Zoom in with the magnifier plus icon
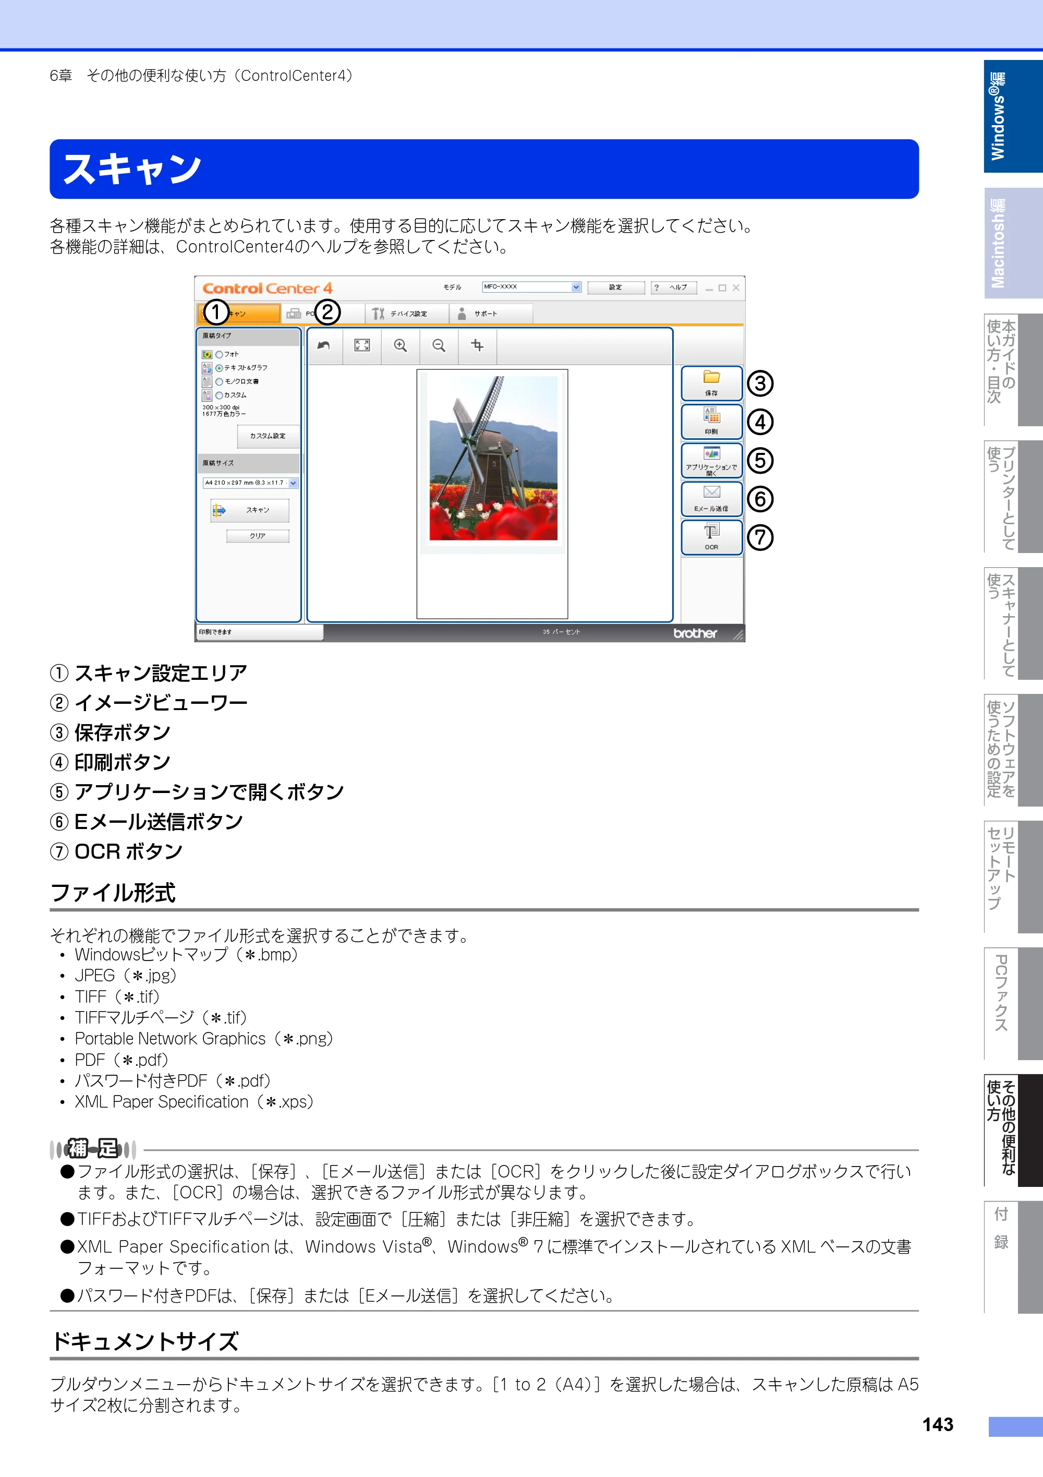 click(x=400, y=345)
